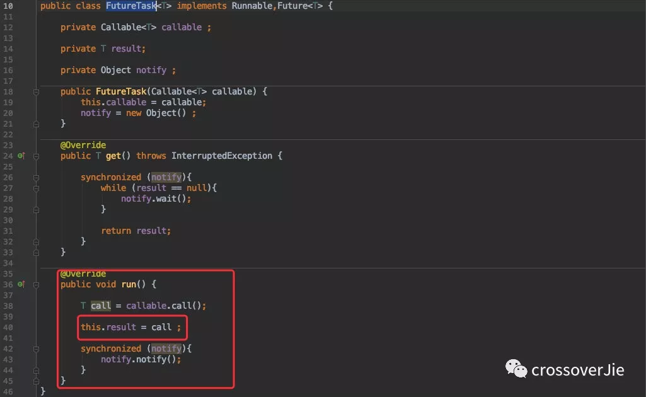Click 'callable.call()' on line 38
Image resolution: width=646 pixels, height=397 pixels.
164,306
